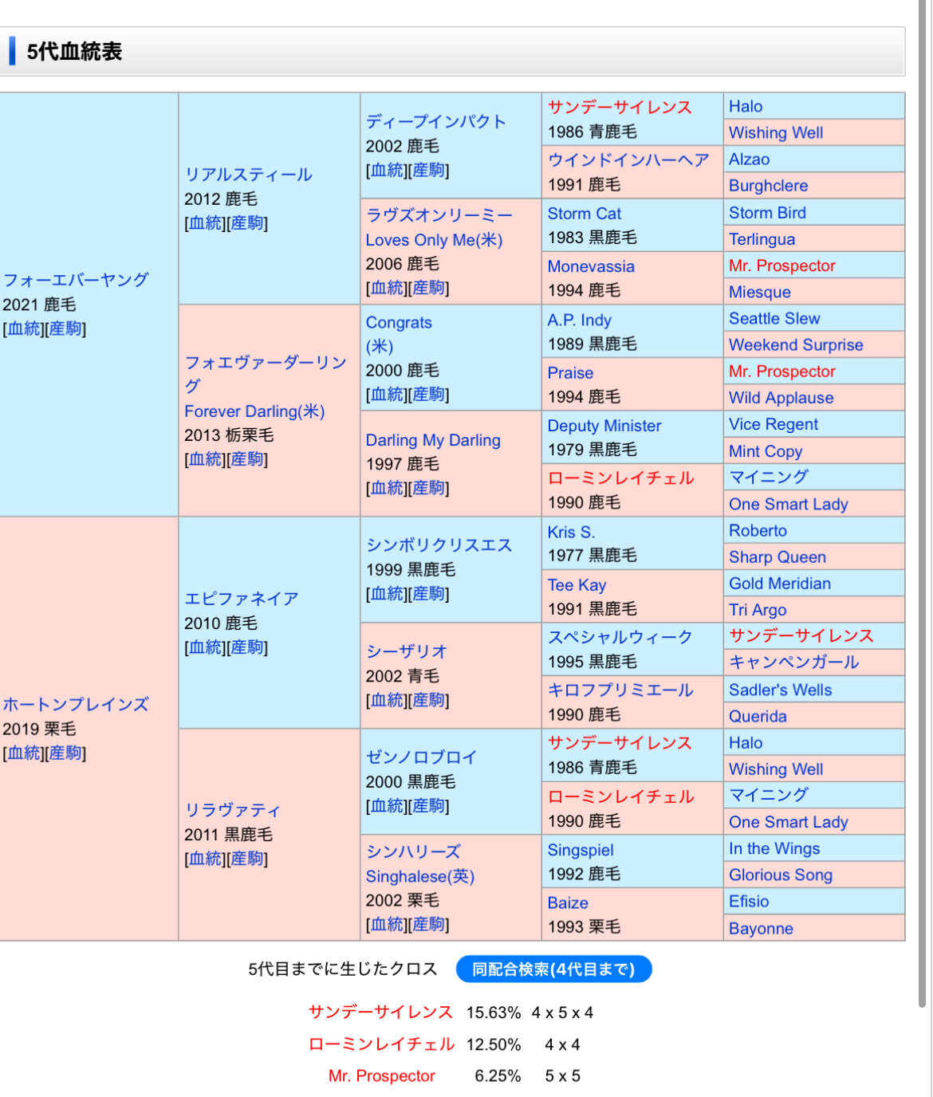Click the Bayonne ancestor link
Screen dimensions: 933x1097
[761, 928]
